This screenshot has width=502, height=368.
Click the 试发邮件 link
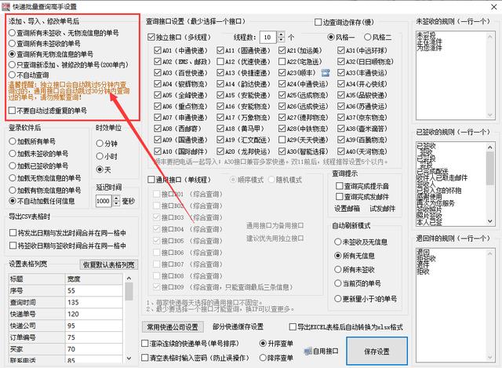click(382, 208)
